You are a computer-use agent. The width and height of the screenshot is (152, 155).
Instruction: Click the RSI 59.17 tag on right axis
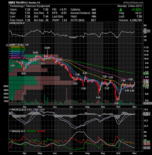(147, 31)
